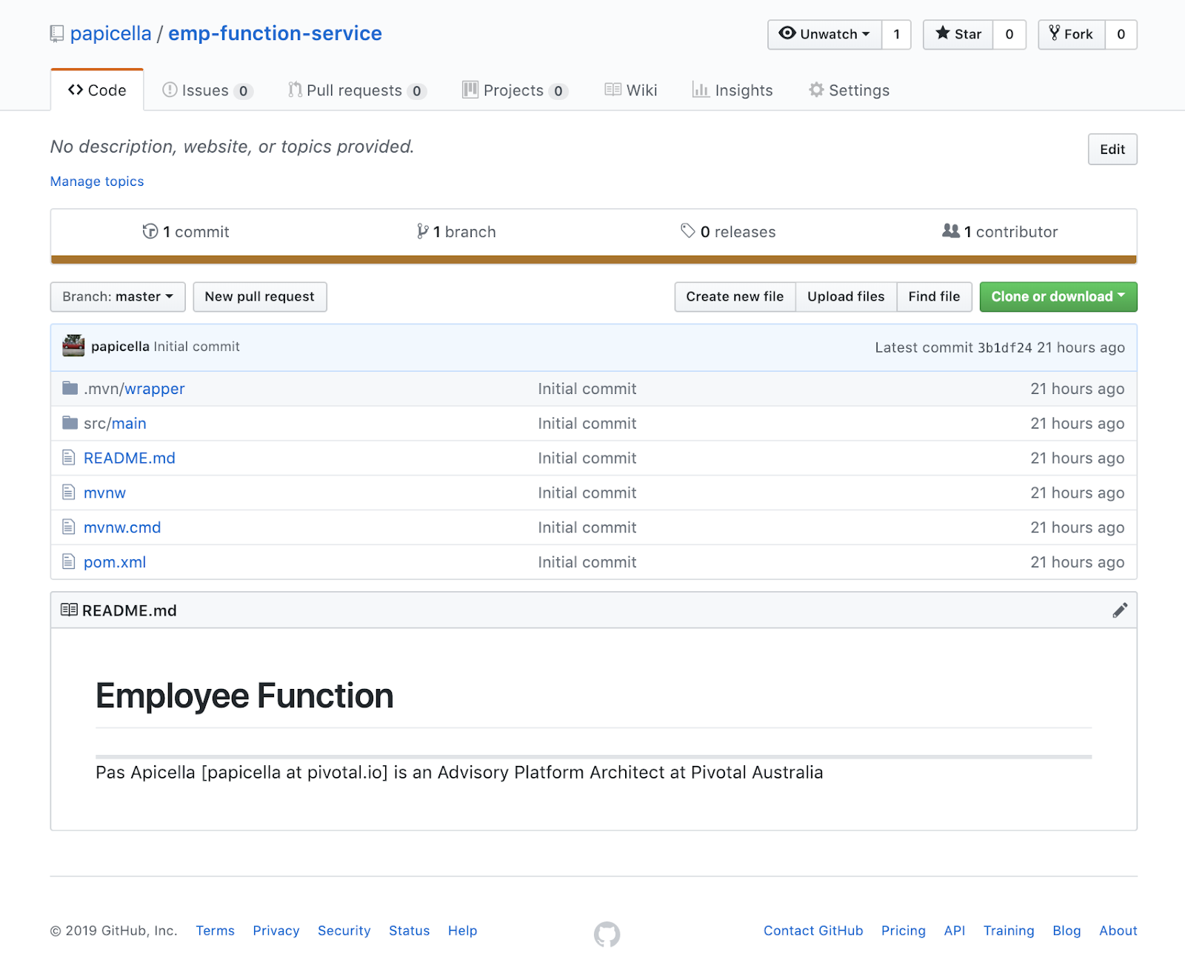This screenshot has height=963, width=1185.
Task: Open the pom.xml file
Action: (115, 562)
